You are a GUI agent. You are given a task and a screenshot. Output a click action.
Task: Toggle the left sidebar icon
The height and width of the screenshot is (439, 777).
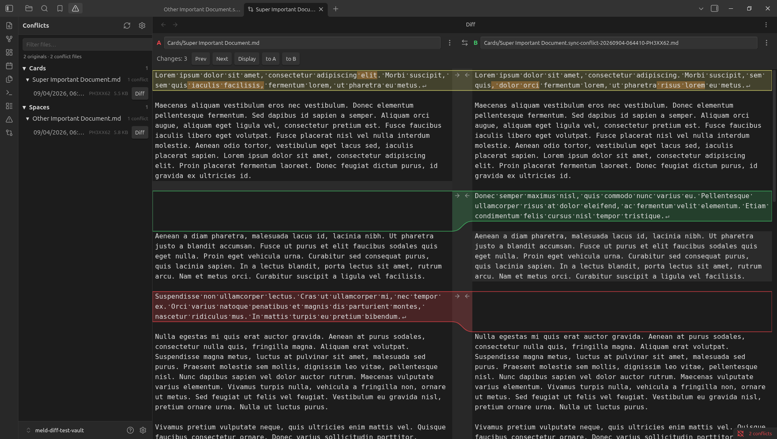coord(9,8)
